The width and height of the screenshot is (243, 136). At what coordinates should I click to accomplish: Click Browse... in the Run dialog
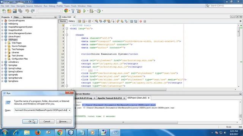tap(63, 122)
